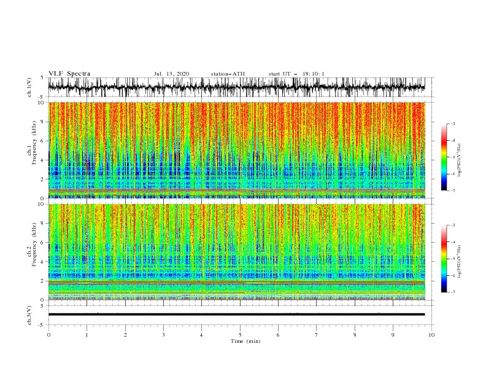Screen dimensions: 486x376
Task: Click the "8" kHz tick on ch.2 frequency axis
Action: click(43, 224)
